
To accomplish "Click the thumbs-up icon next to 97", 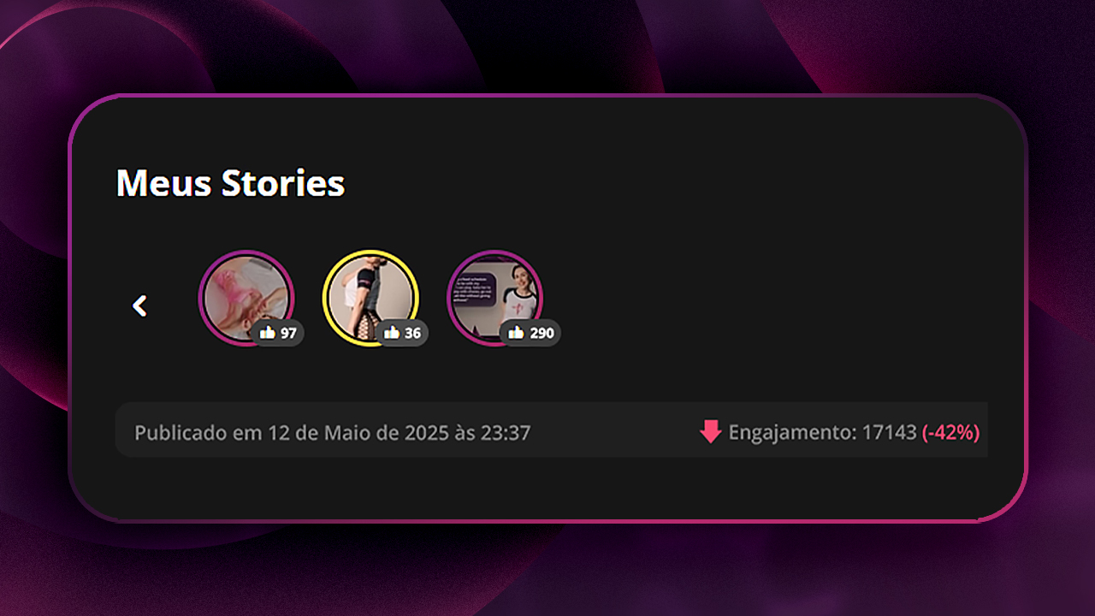I will tap(268, 333).
